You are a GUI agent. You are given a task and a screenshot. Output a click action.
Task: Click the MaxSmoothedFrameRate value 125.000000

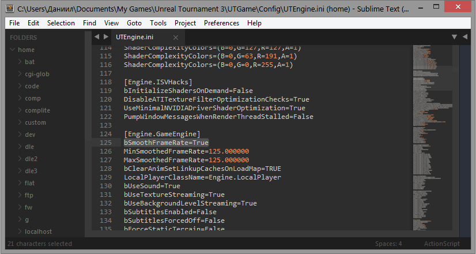click(229, 160)
